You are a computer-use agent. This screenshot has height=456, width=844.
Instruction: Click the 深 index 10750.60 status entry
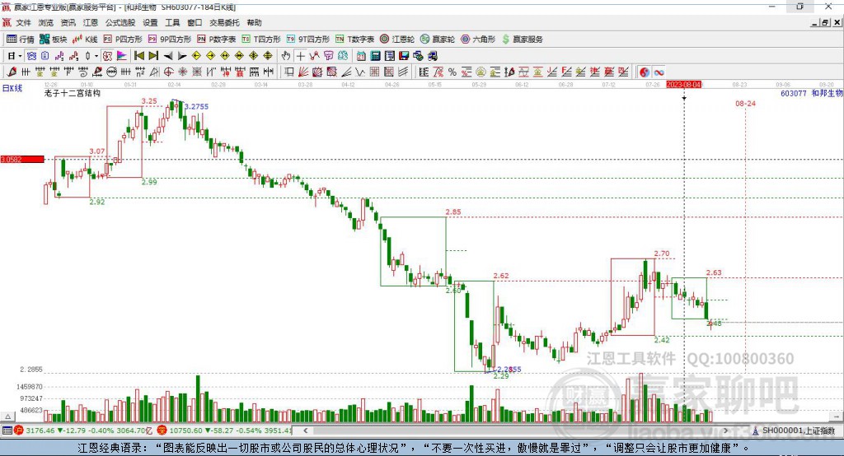(x=226, y=430)
